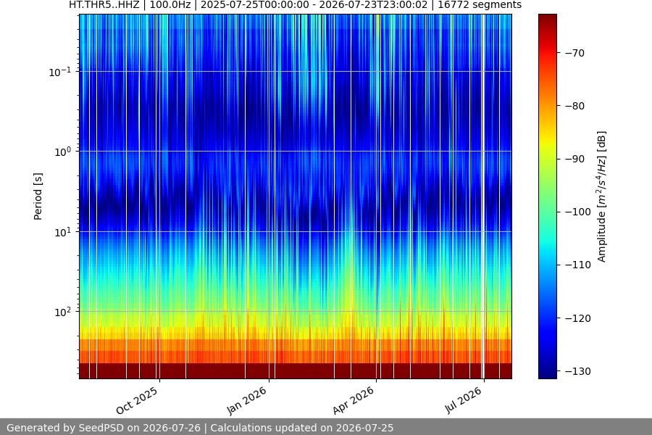This screenshot has height=435, width=652.
Task: Click the 10² period tick label
Action: (x=63, y=312)
